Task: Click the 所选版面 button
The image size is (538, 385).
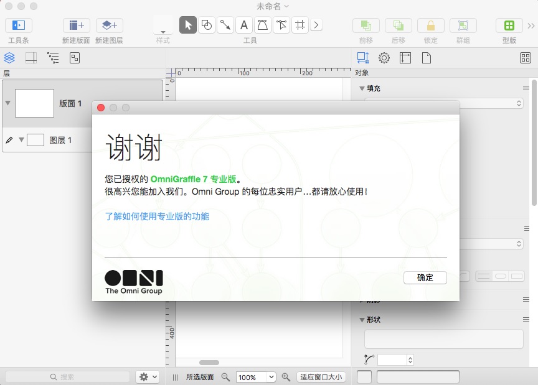Action: point(200,377)
